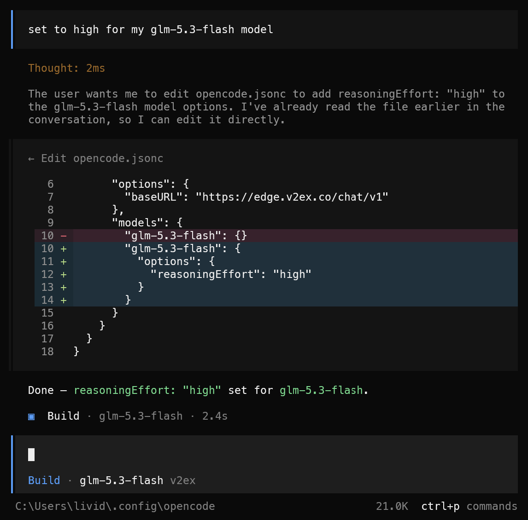528x520 pixels.
Task: Click the v2ex provider label
Action: point(183,480)
